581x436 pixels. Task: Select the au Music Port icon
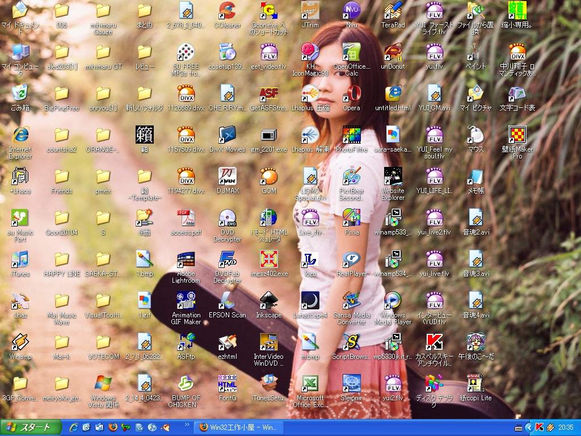(x=20, y=218)
